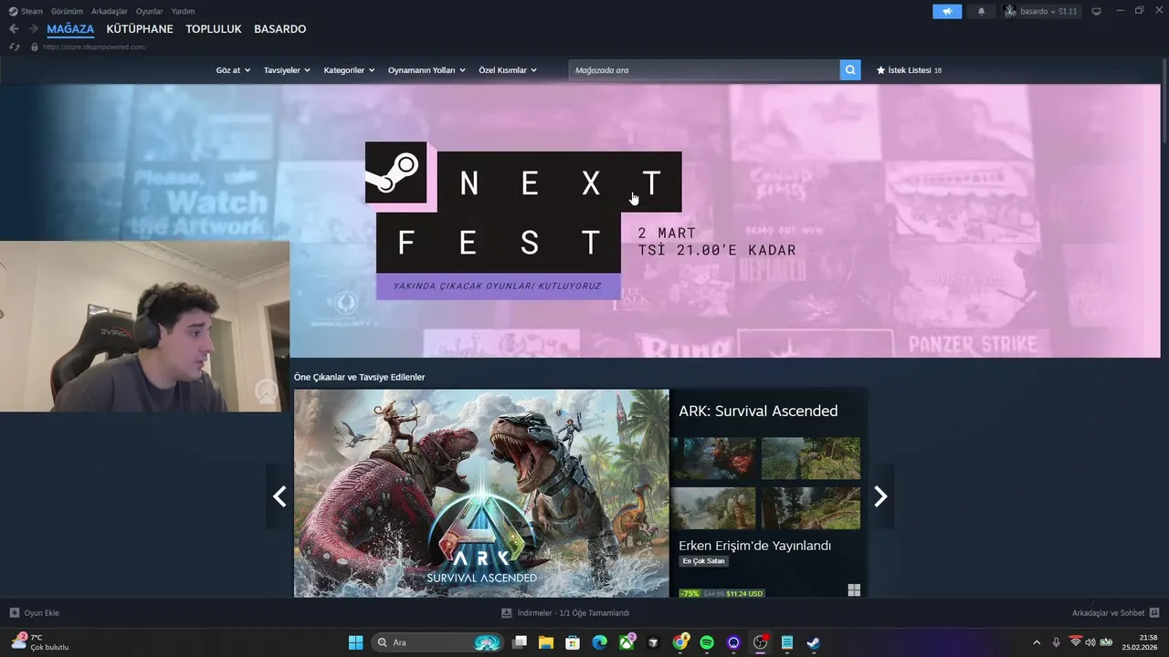Open the clock showing 21:58
The image size is (1169, 657).
[1142, 642]
